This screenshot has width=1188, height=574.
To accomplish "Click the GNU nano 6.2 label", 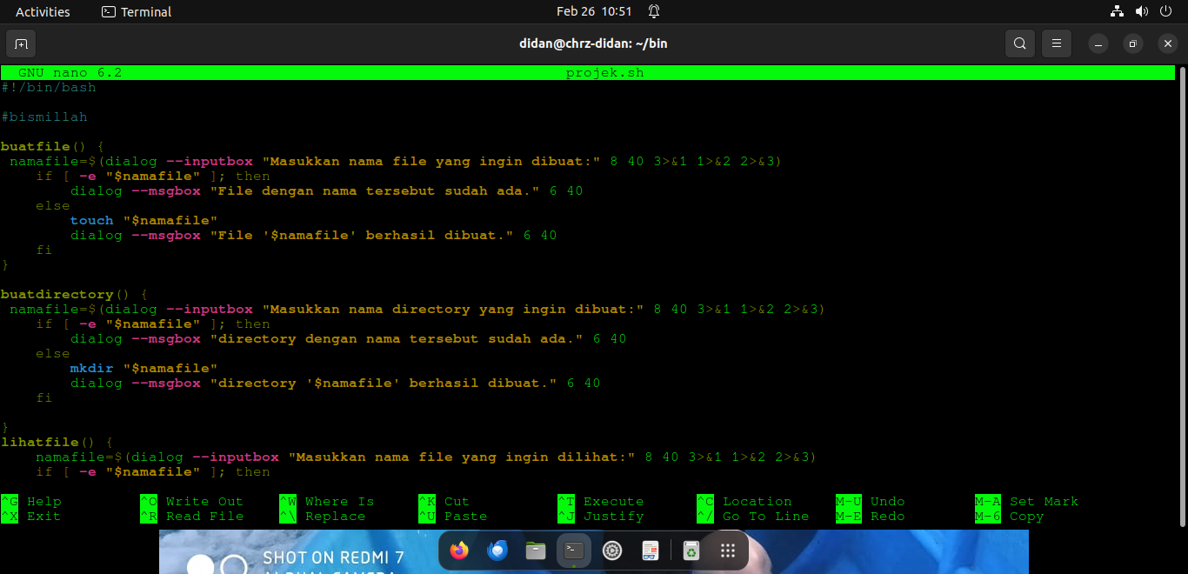I will coord(70,73).
